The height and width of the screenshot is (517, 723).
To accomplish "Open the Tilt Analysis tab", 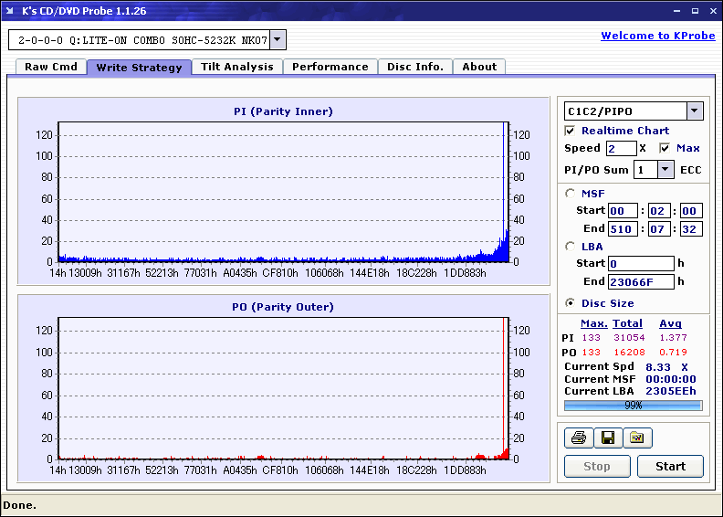I will point(237,67).
